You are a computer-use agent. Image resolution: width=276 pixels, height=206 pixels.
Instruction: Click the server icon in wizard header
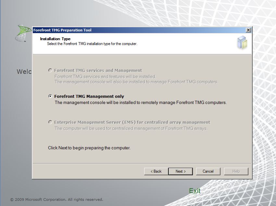click(242, 42)
